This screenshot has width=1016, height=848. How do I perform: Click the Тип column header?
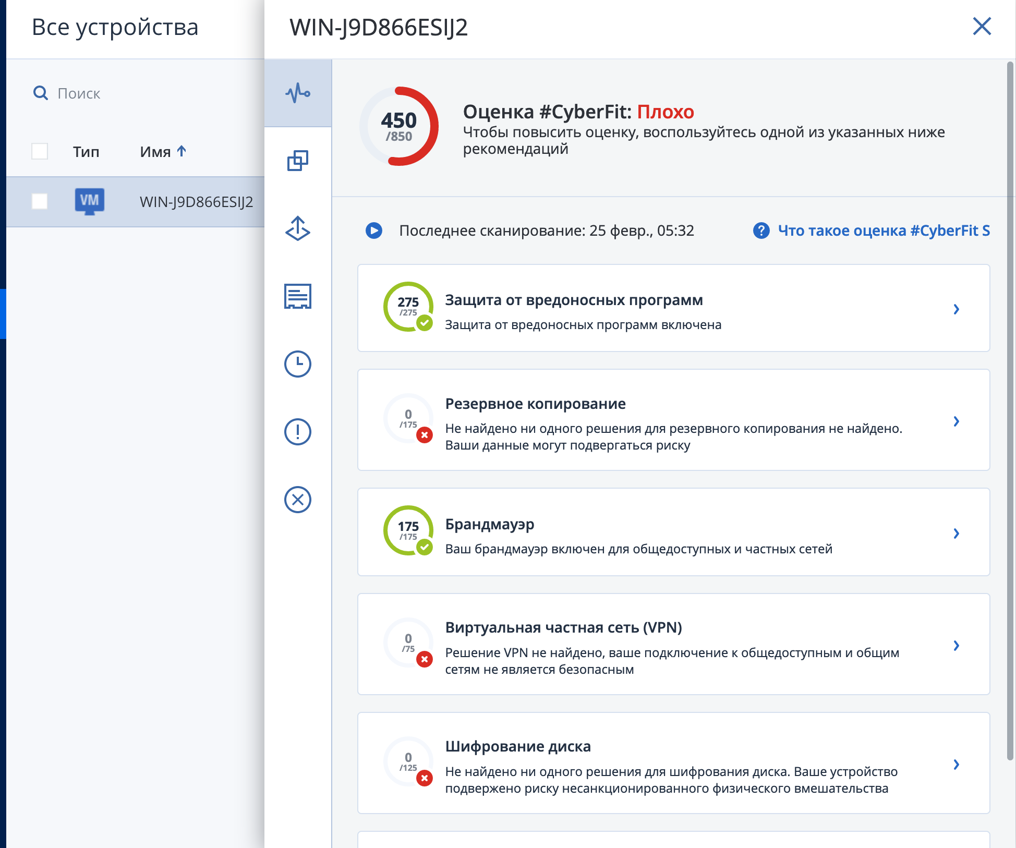coord(86,152)
